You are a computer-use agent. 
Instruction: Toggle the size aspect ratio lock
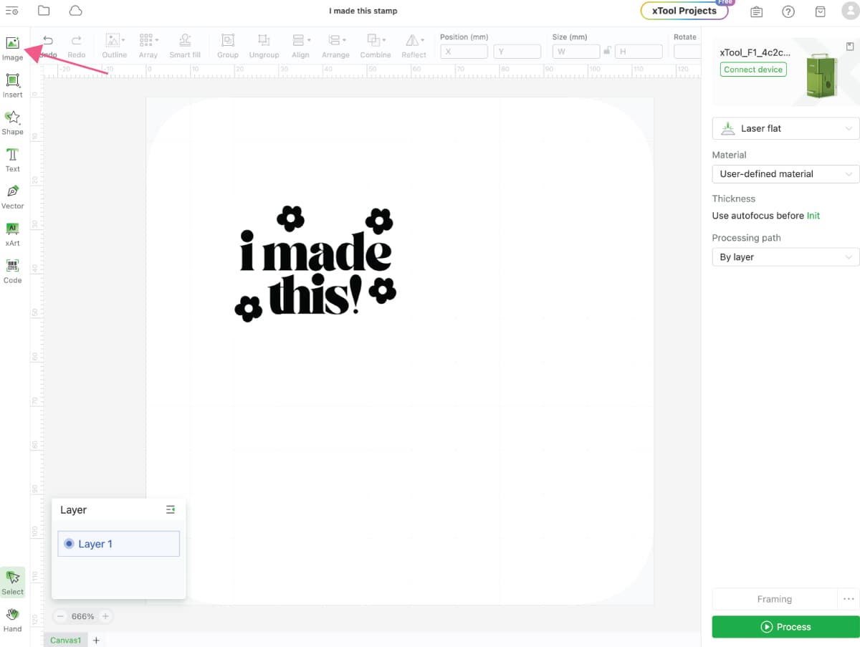click(607, 51)
